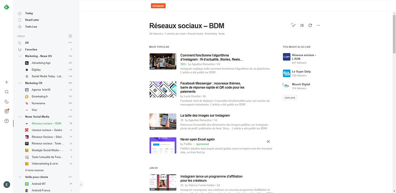Open Réseaux sociaux : Toute feed

pos(48,144)
